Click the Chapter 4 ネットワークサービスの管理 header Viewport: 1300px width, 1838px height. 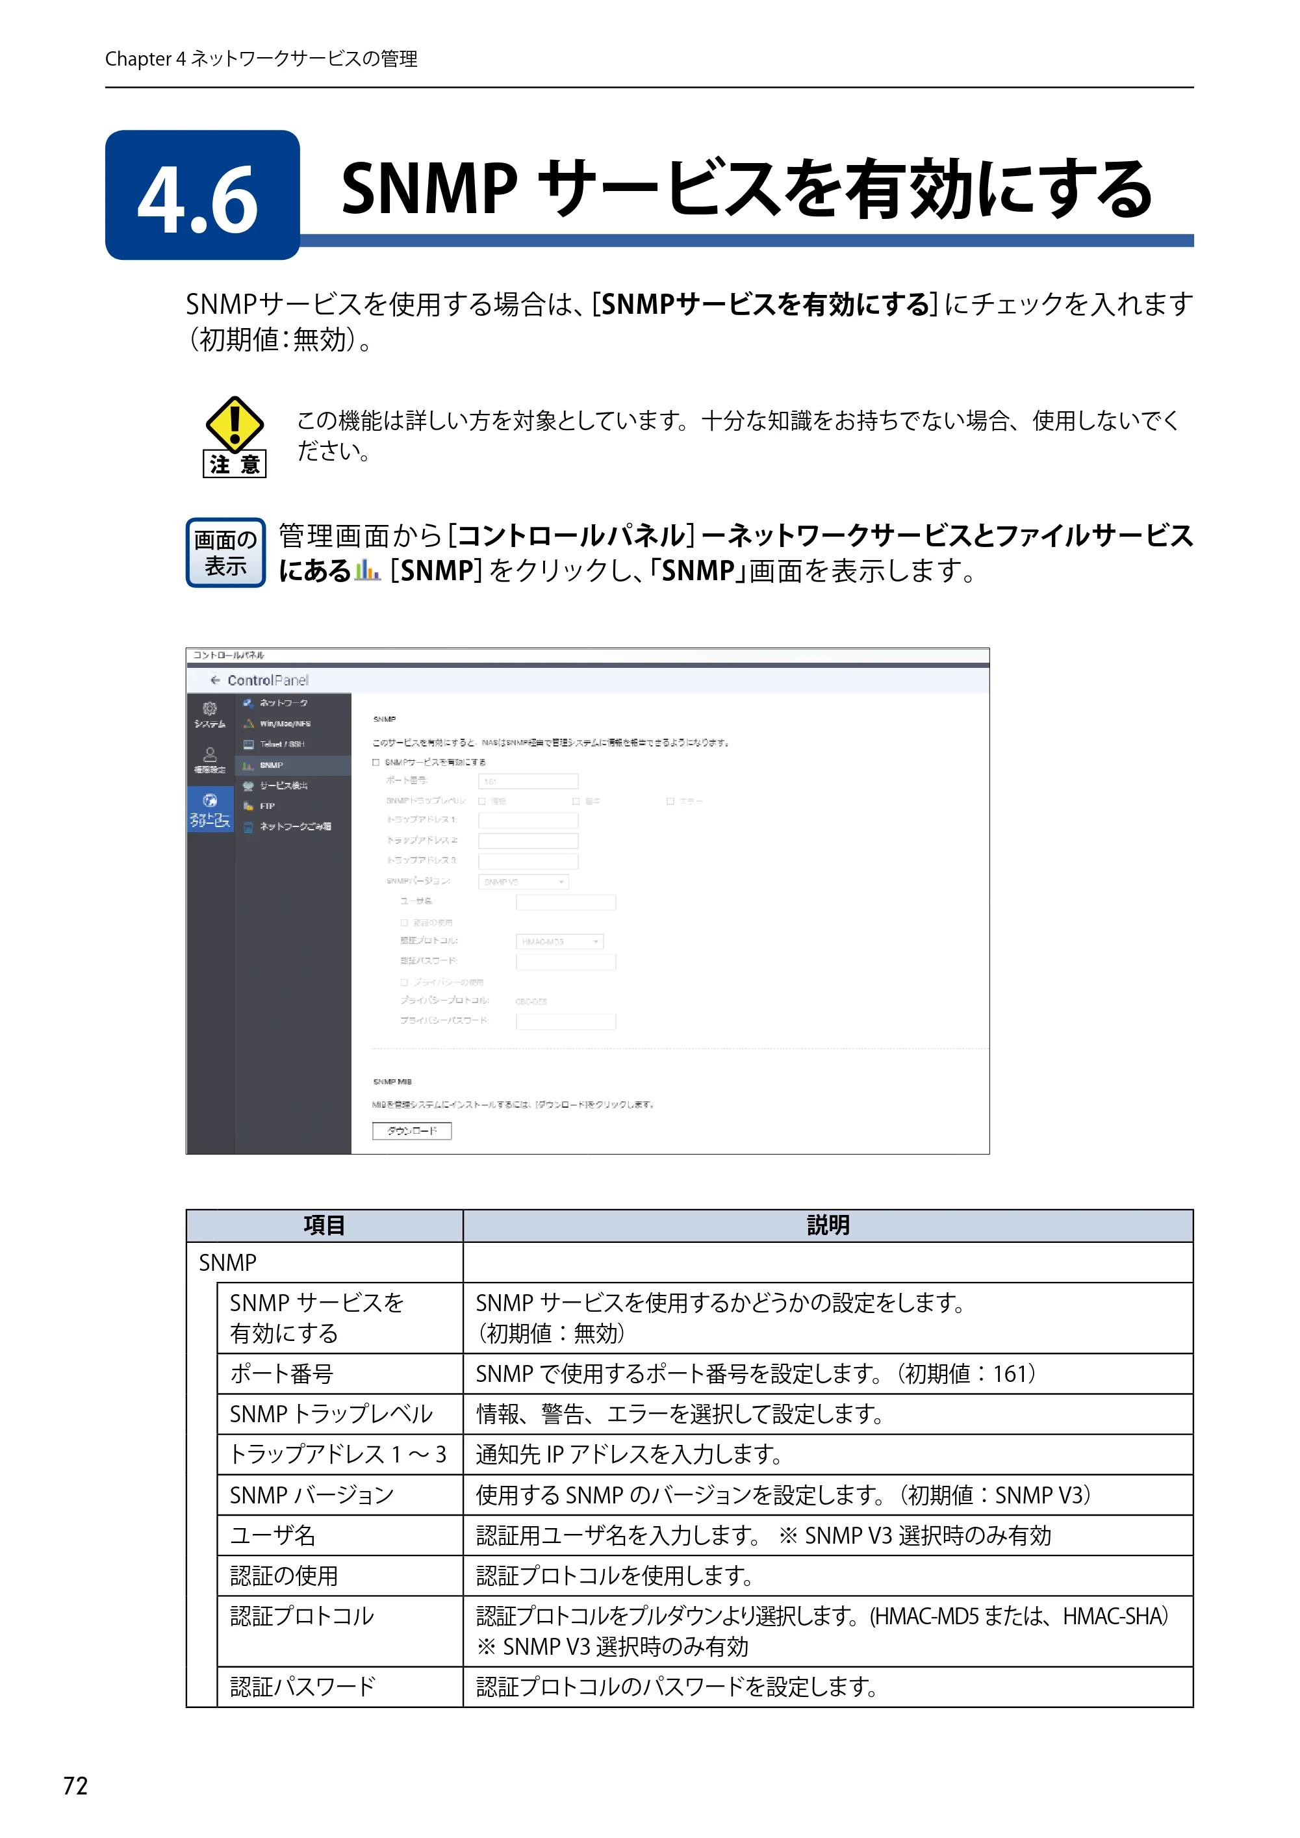pyautogui.click(x=261, y=59)
